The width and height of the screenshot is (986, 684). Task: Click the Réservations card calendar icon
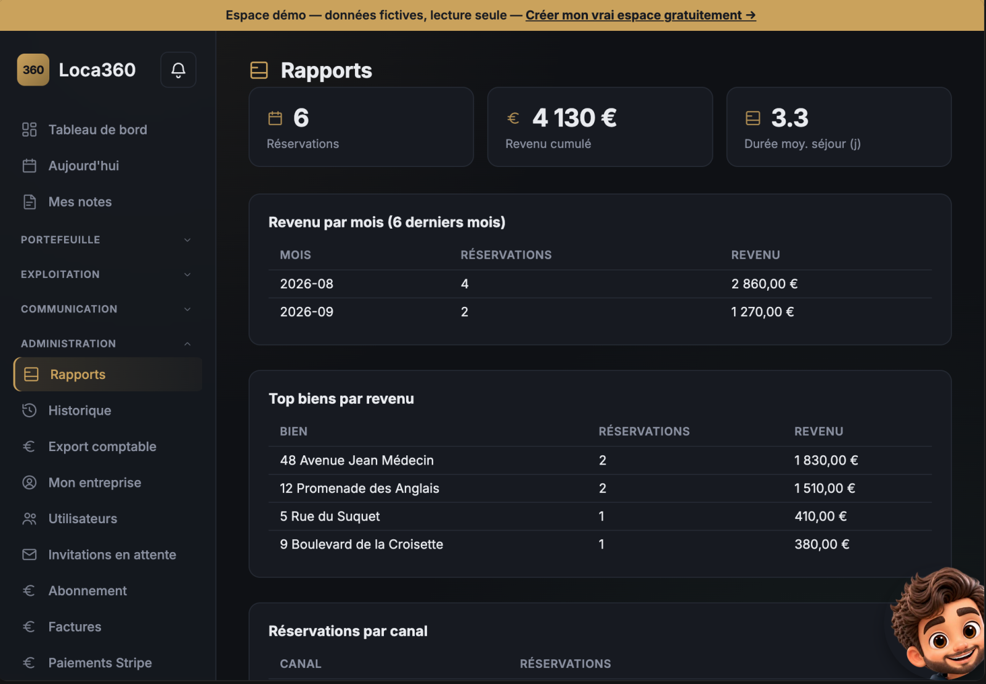275,118
